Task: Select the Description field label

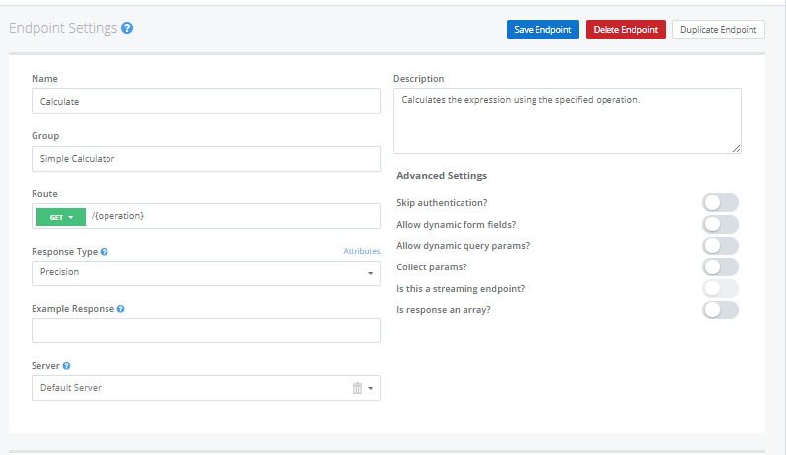Action: [x=418, y=79]
